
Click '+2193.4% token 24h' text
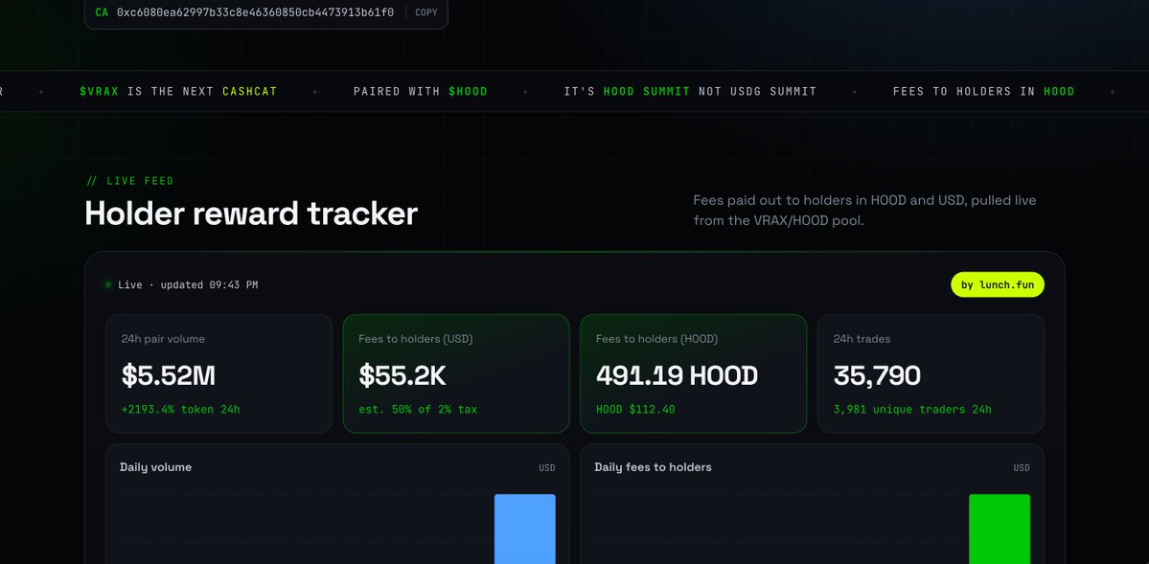[x=180, y=410]
